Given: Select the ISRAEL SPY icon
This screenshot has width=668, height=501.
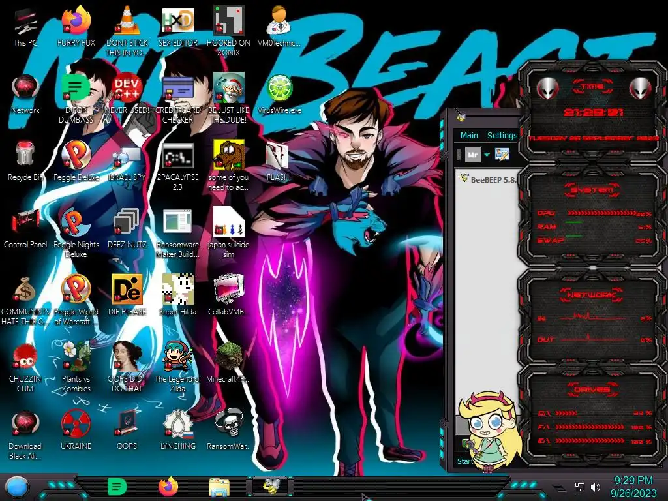Looking at the screenshot, I should (x=127, y=161).
